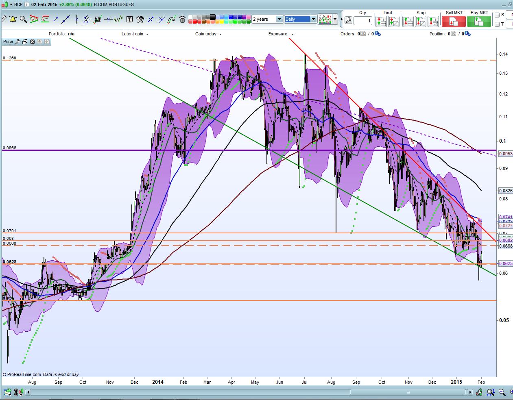
Task: Select the support/resistance channel tool
Action: 45,19
